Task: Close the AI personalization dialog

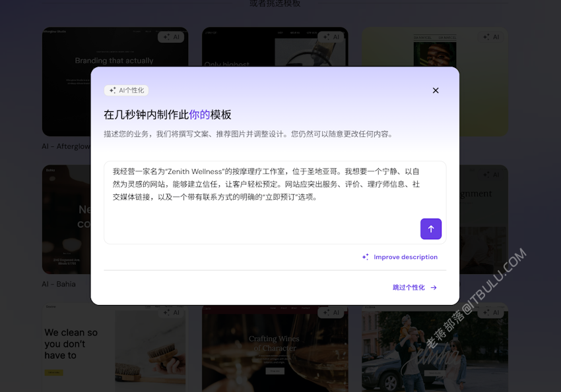Action: [436, 90]
